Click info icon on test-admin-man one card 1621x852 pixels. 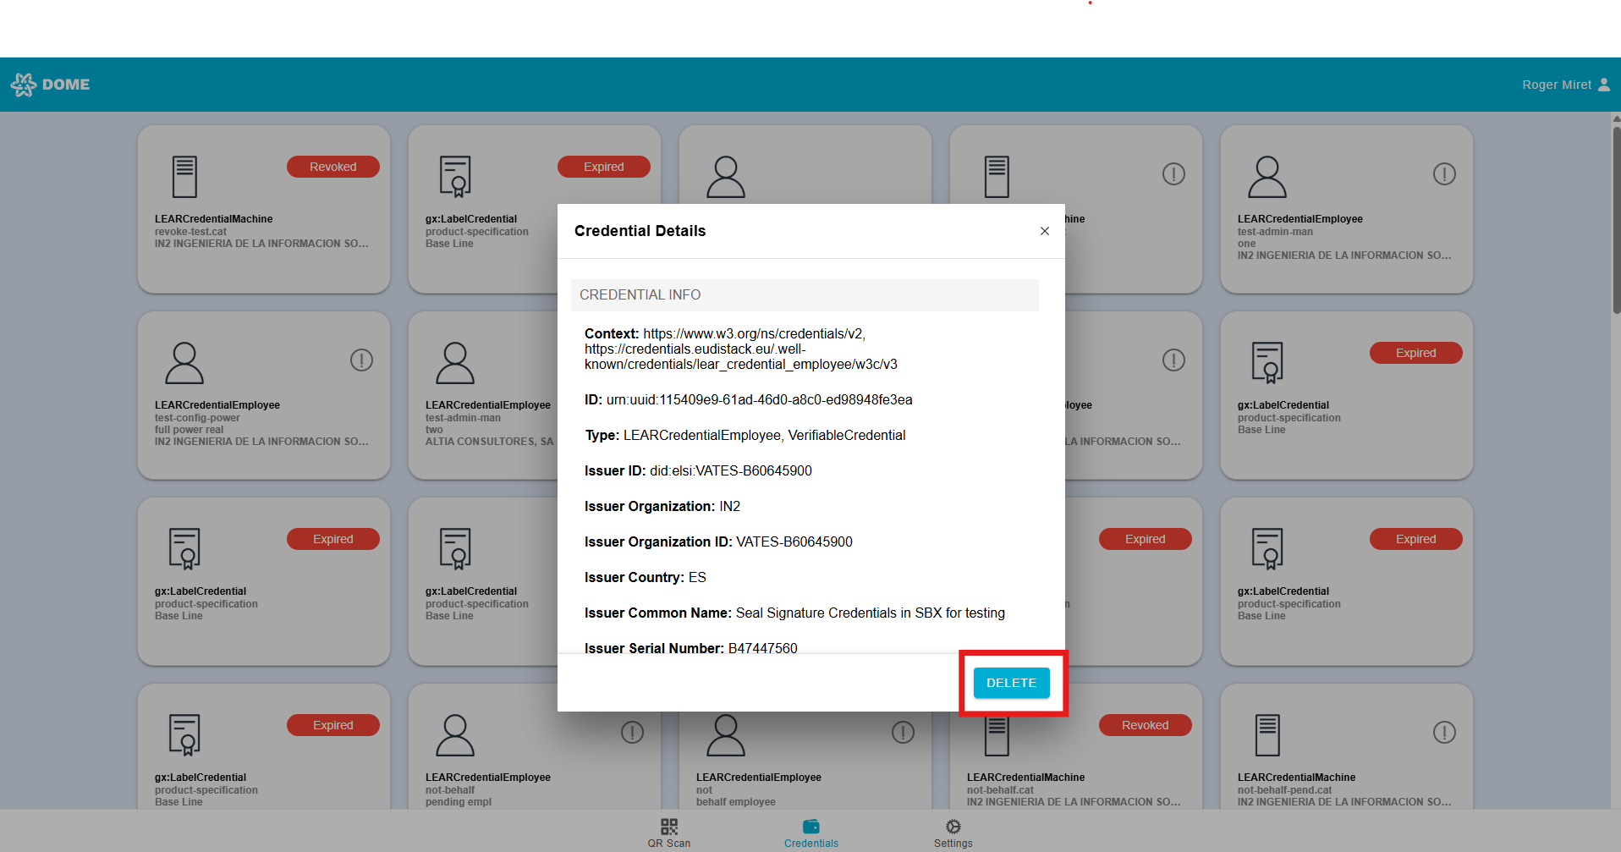[x=1443, y=174]
